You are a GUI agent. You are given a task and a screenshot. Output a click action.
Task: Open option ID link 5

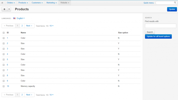(x=7, y=59)
